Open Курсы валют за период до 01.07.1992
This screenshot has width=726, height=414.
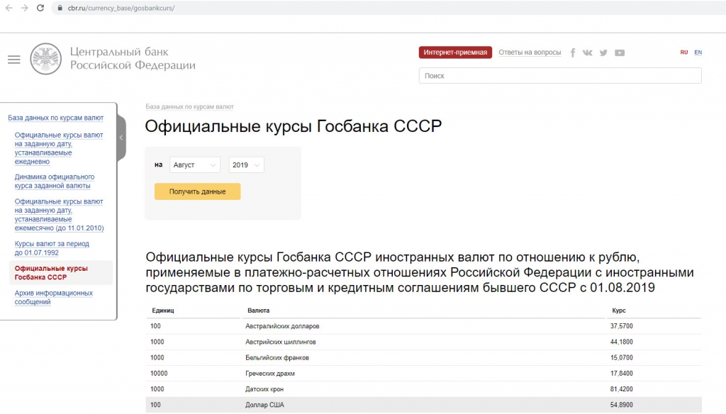(x=52, y=247)
